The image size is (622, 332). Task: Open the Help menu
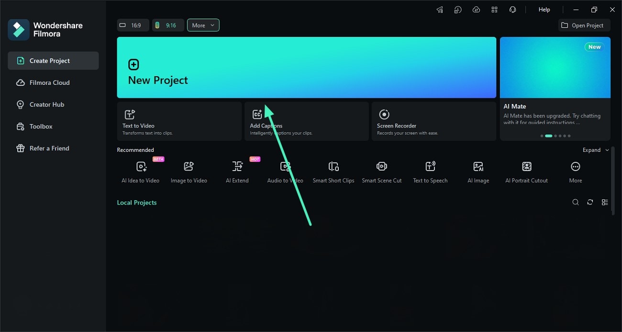click(544, 10)
